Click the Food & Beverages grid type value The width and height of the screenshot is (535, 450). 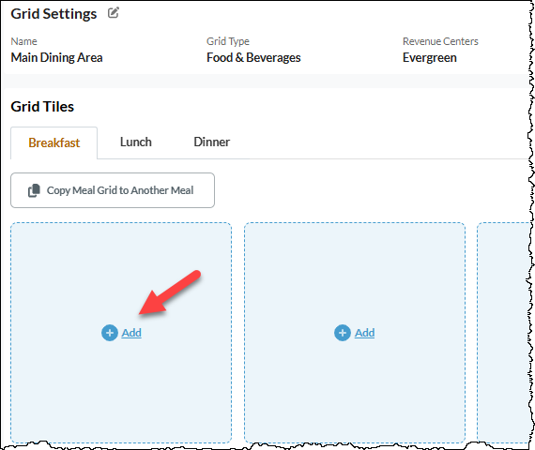tap(253, 57)
